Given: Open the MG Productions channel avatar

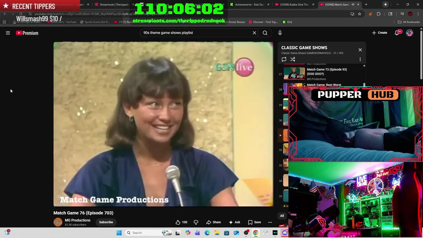Looking at the screenshot, I should [58, 222].
